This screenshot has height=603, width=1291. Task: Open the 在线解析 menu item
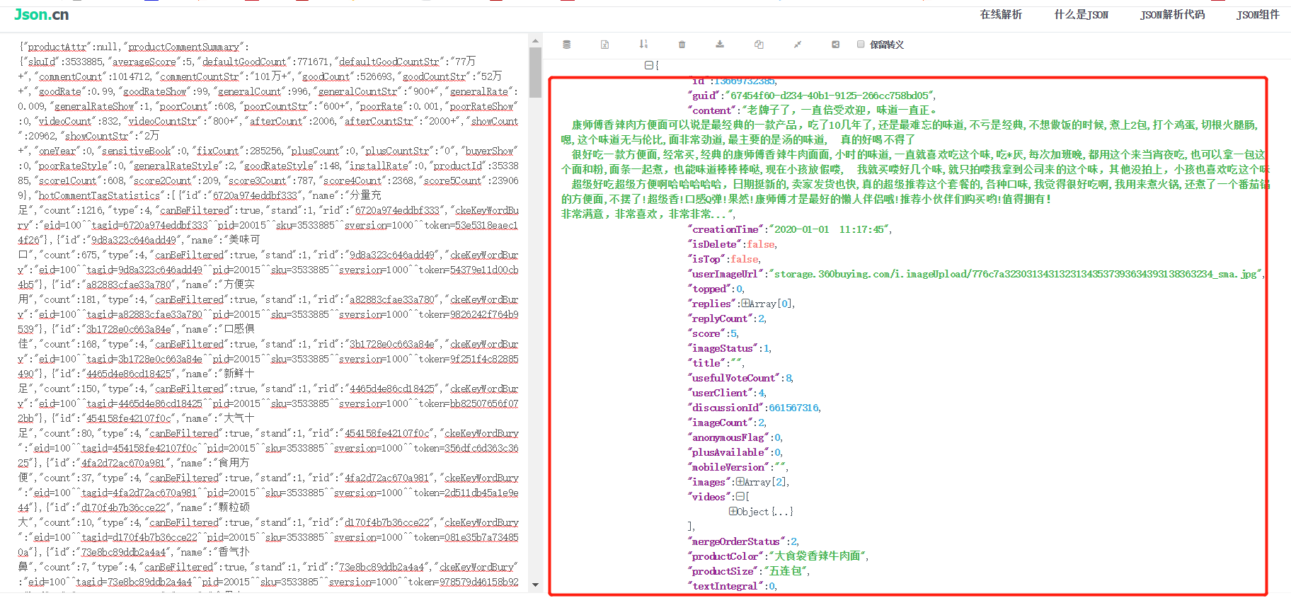[1001, 15]
